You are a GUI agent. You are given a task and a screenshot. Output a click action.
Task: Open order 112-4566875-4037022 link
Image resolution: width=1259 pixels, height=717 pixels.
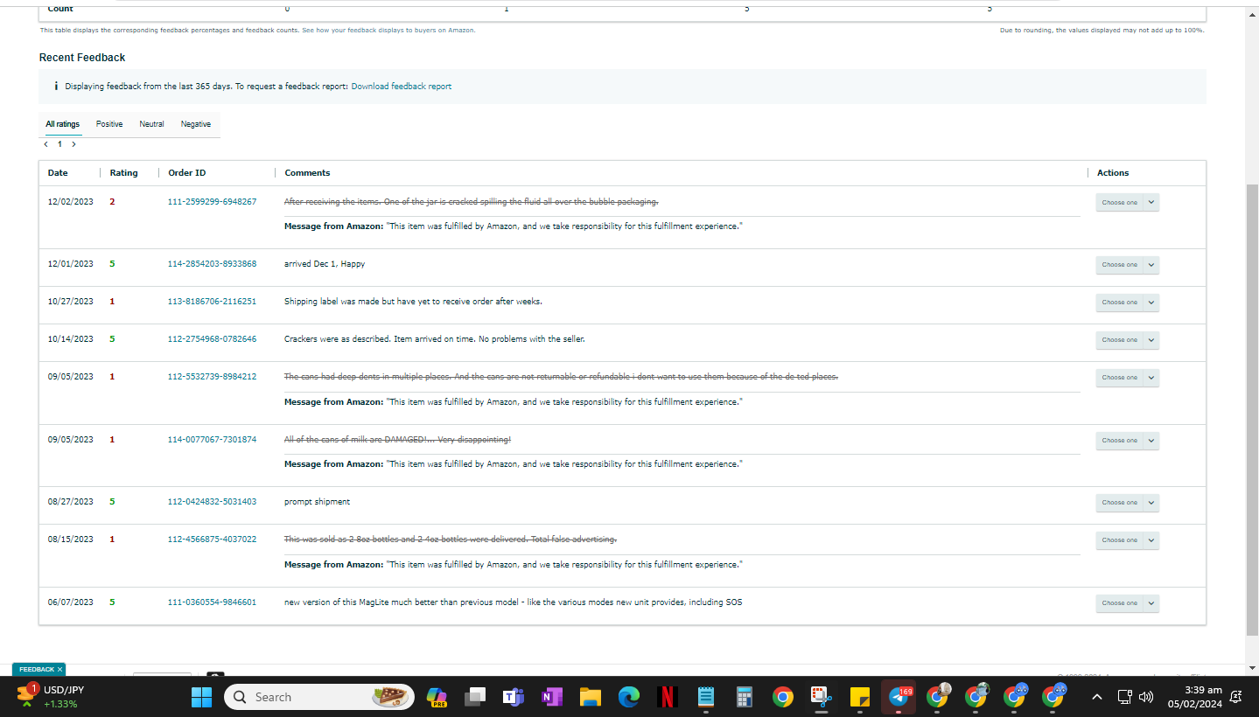212,539
